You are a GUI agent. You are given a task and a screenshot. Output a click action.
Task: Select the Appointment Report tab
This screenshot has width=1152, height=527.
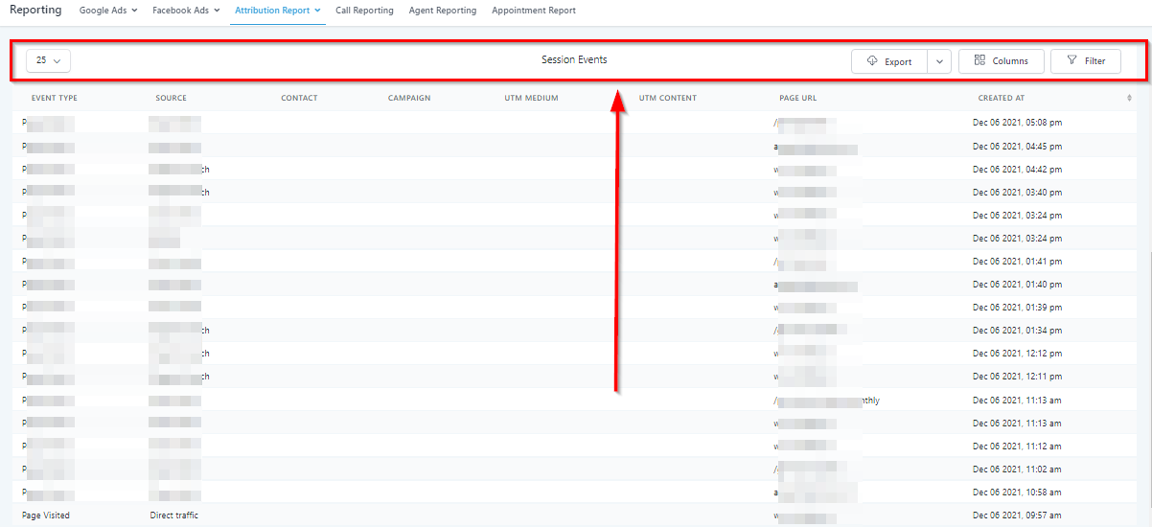point(534,11)
